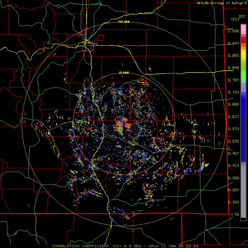
Task: Click the DCC product label
Action: pyautogui.click(x=242, y=17)
